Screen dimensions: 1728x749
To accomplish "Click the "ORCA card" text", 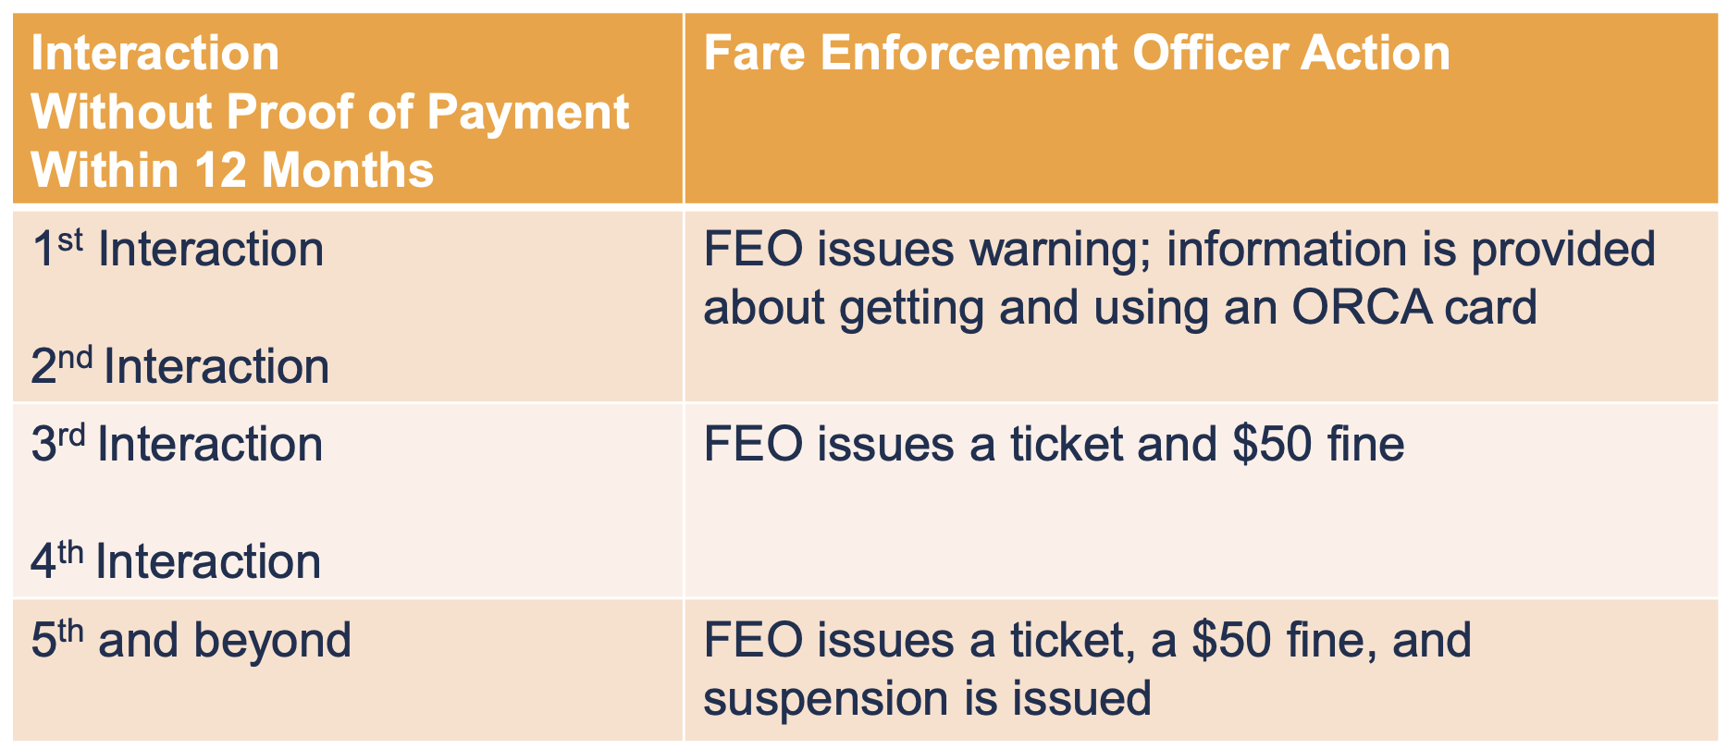I will coord(1414,307).
